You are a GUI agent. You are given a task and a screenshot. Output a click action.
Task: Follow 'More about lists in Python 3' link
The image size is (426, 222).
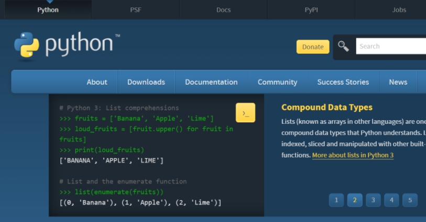point(353,155)
